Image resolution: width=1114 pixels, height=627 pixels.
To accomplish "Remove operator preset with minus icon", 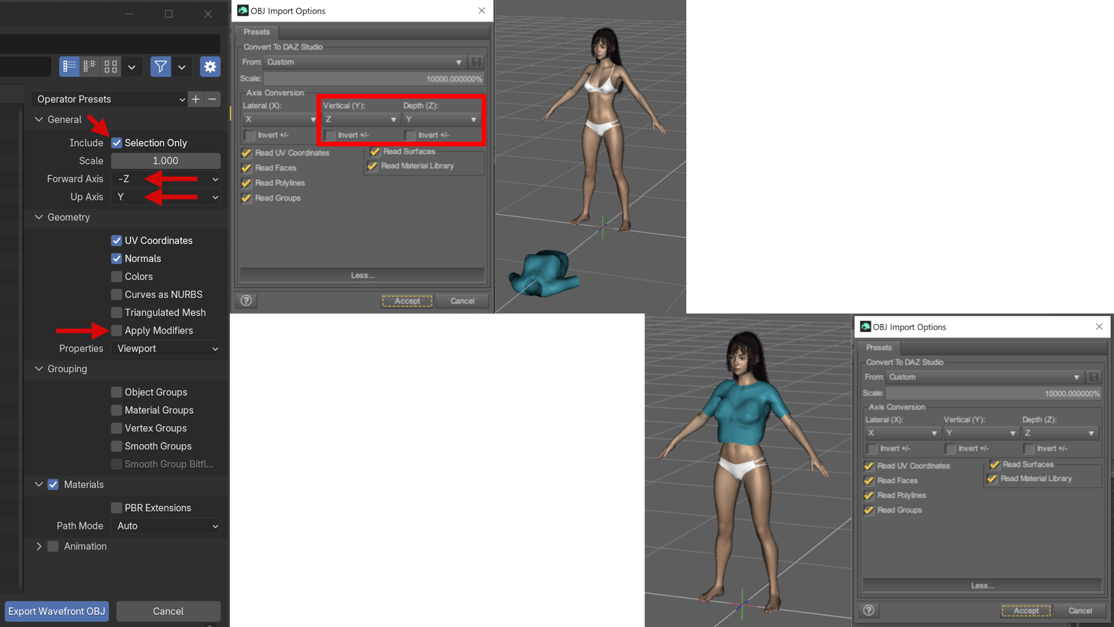I will pyautogui.click(x=212, y=99).
